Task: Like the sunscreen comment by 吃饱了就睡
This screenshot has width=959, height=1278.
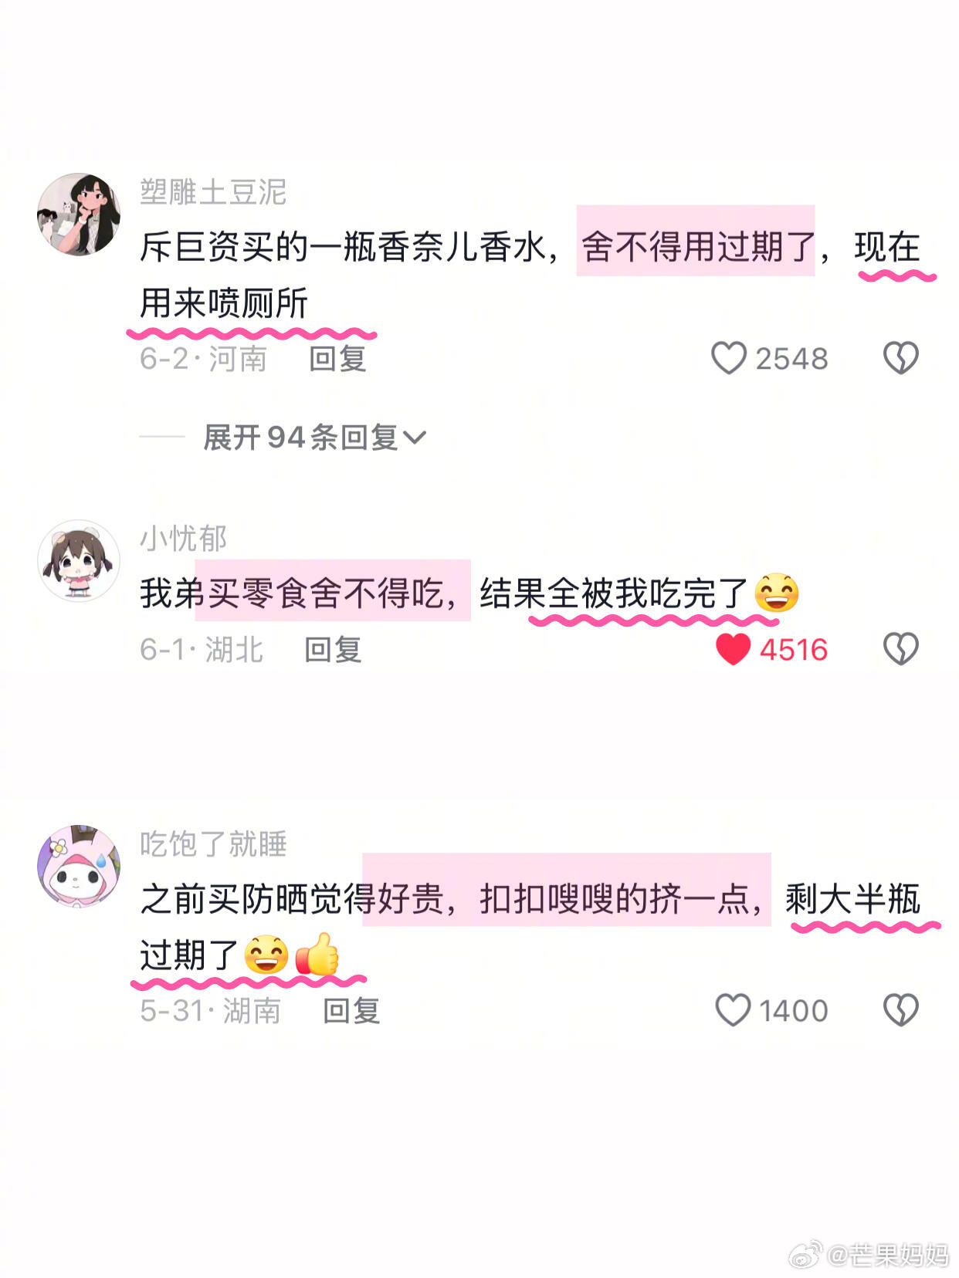Action: click(733, 1010)
